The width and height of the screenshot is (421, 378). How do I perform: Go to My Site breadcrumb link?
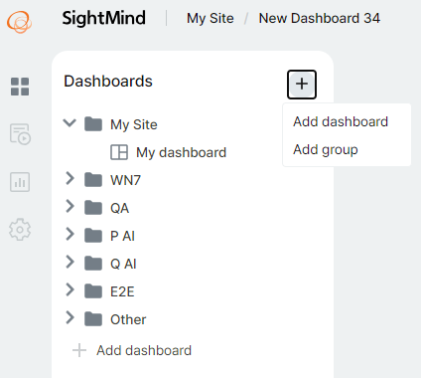tap(210, 18)
